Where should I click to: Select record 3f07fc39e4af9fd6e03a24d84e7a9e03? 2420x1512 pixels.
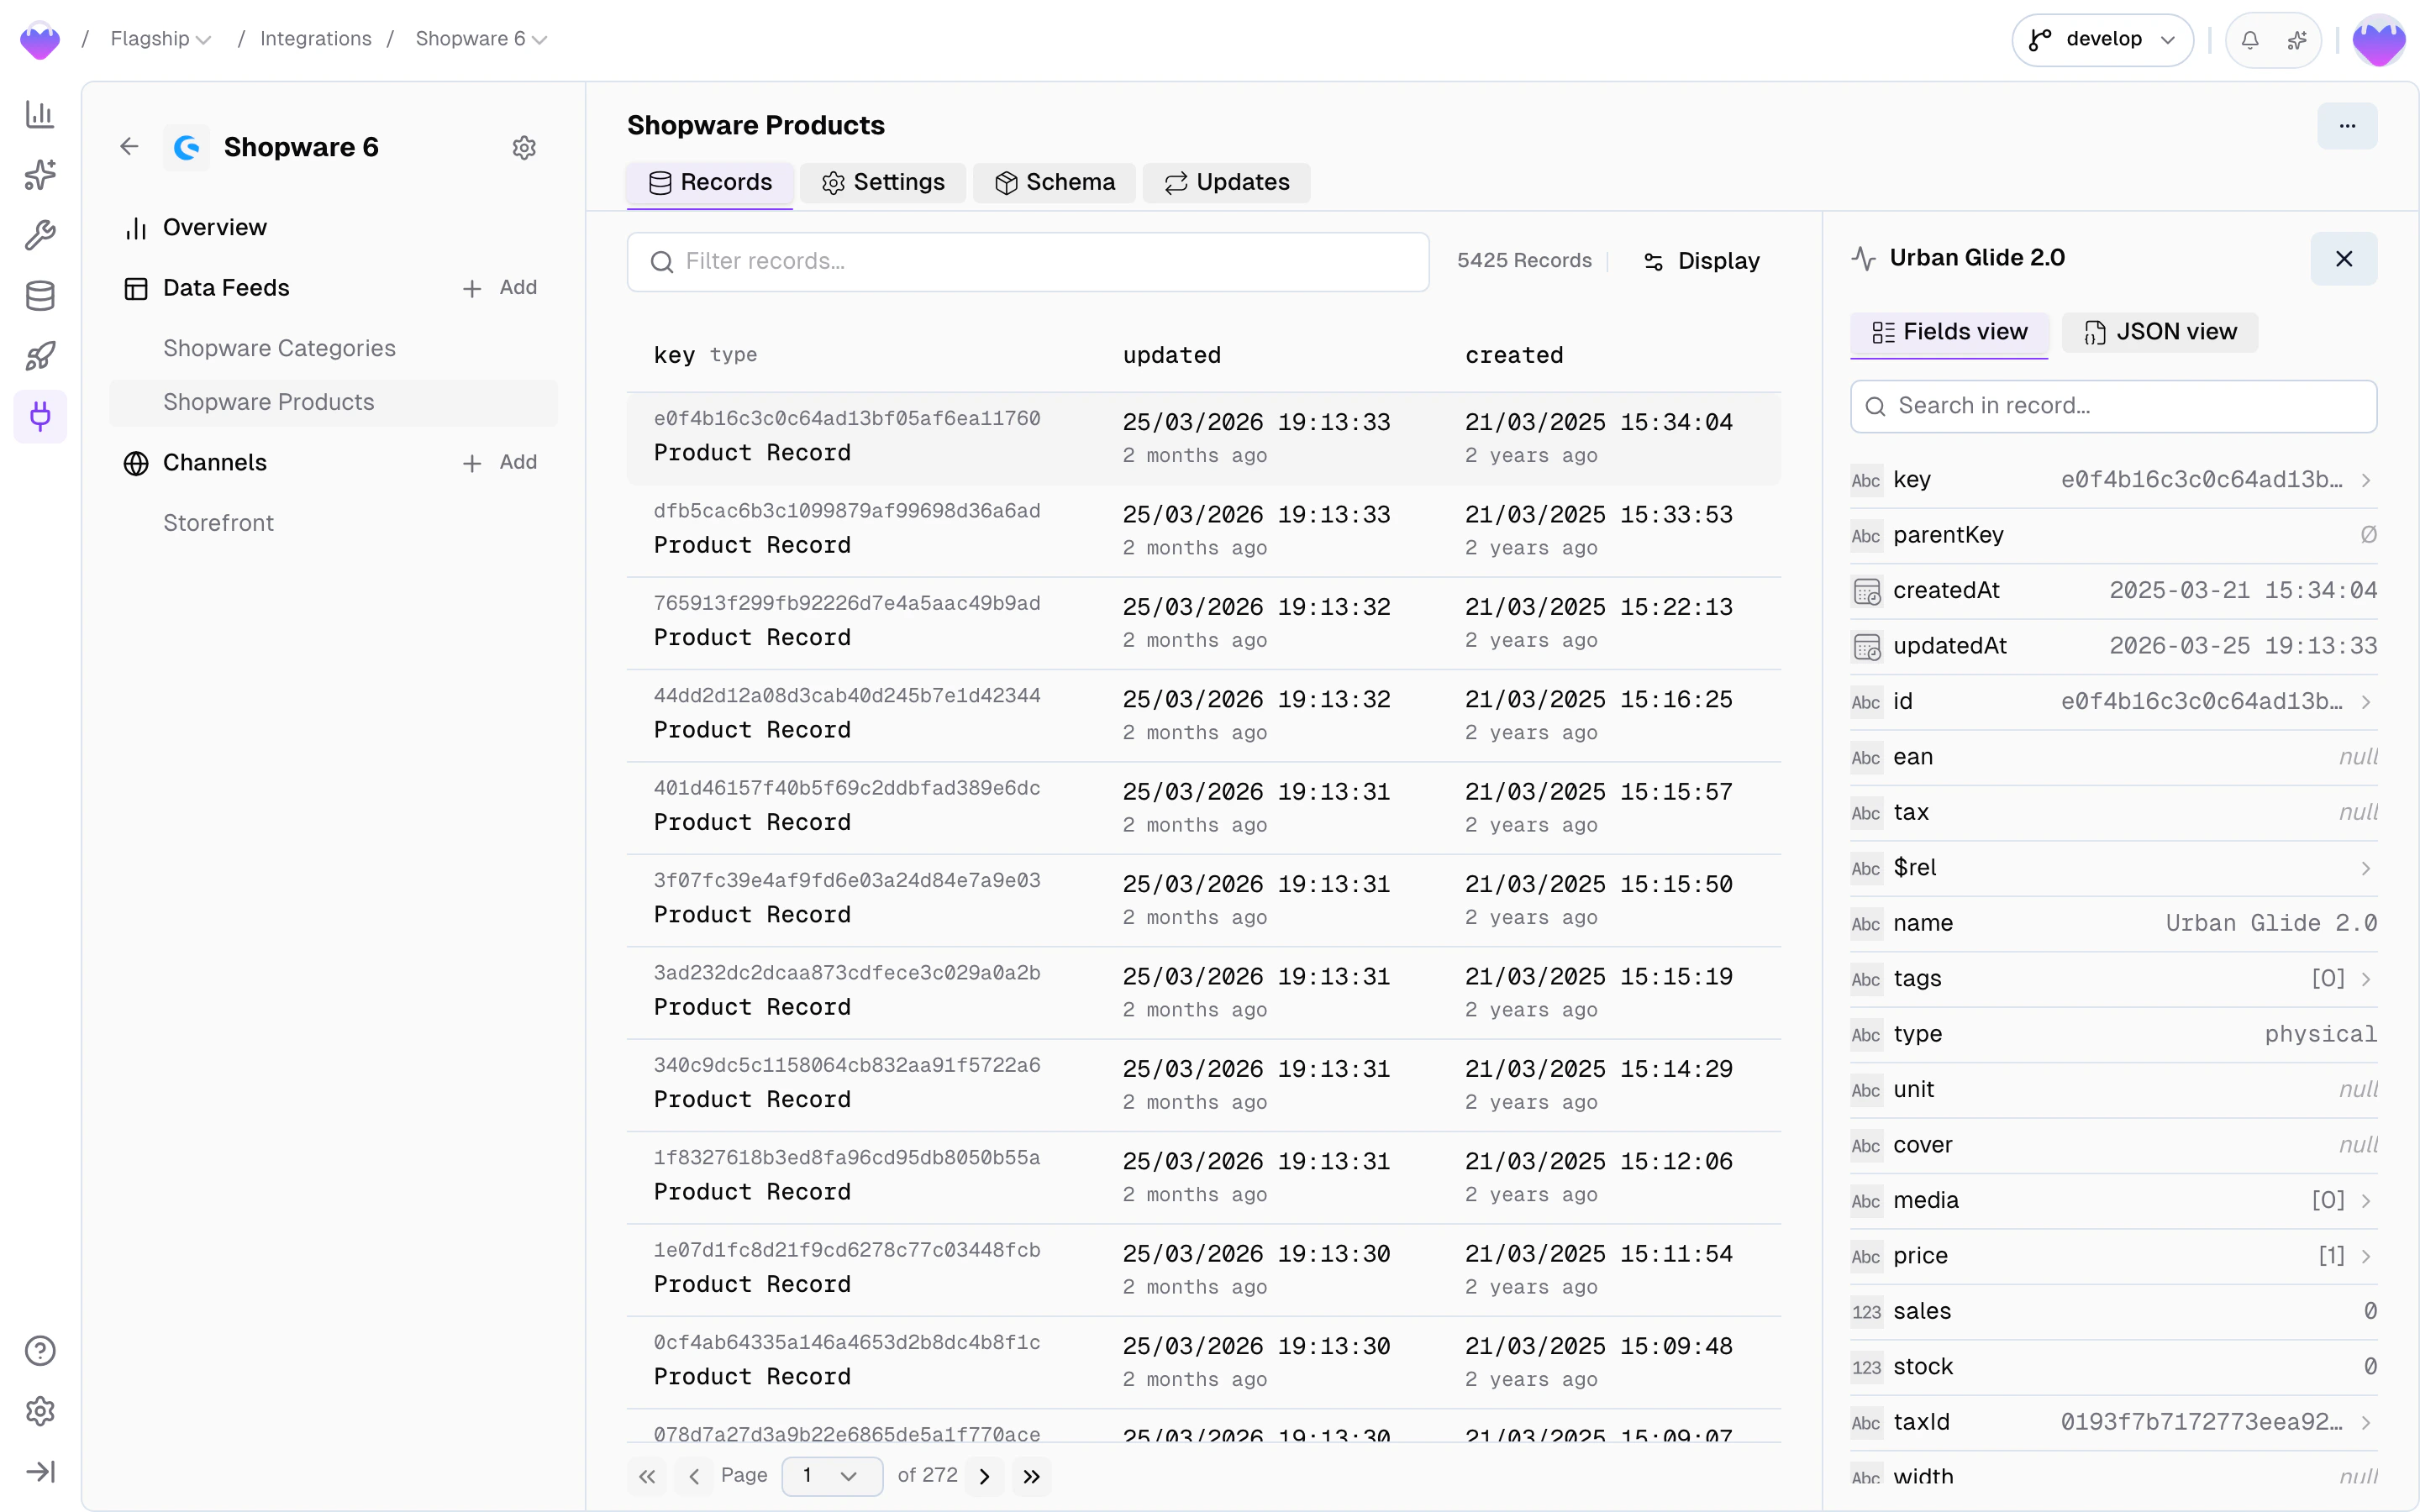point(1203,900)
